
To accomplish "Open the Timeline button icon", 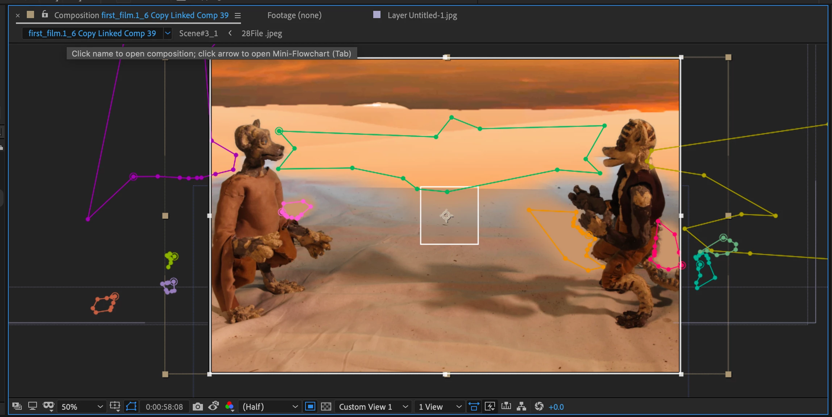I will [x=506, y=407].
